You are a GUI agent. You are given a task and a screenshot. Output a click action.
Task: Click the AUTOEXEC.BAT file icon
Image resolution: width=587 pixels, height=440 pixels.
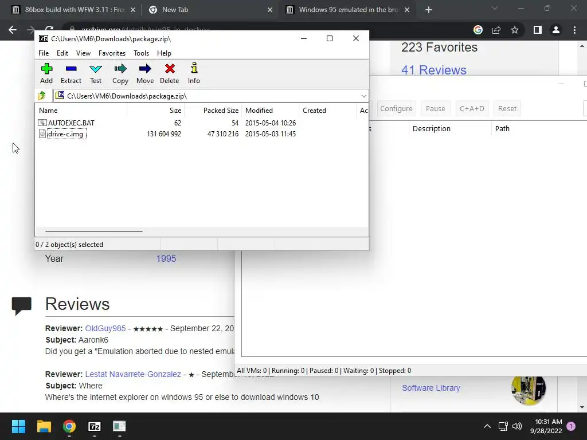pos(42,123)
